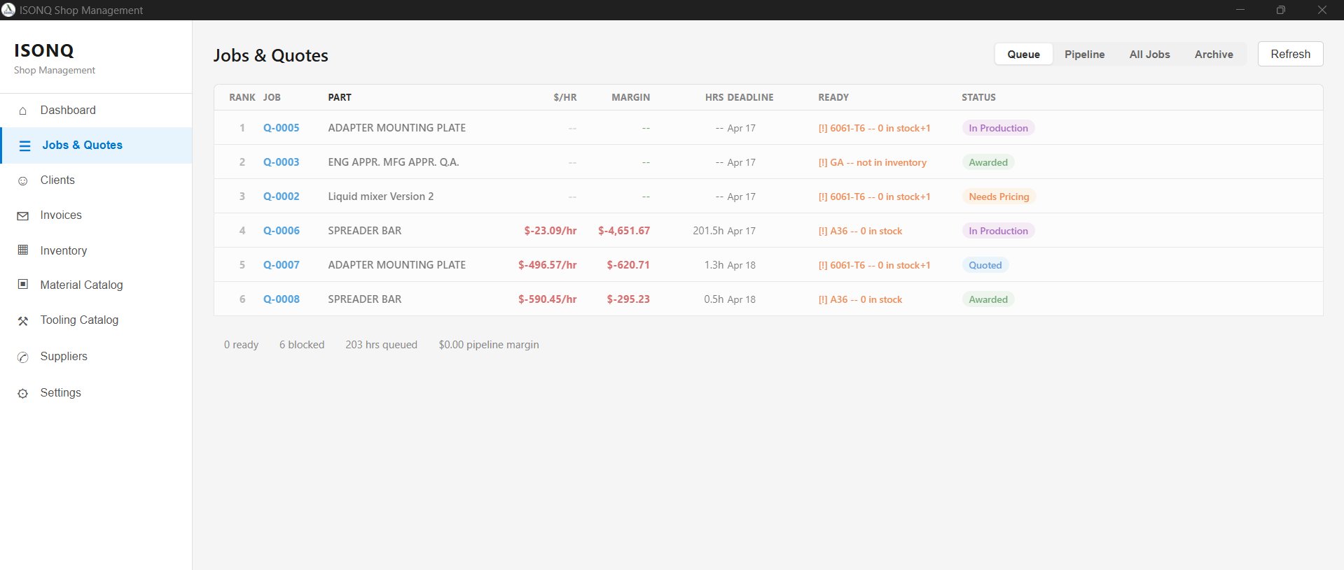Click the Quoted status badge for Q-0007
1344x570 pixels.
985,265
